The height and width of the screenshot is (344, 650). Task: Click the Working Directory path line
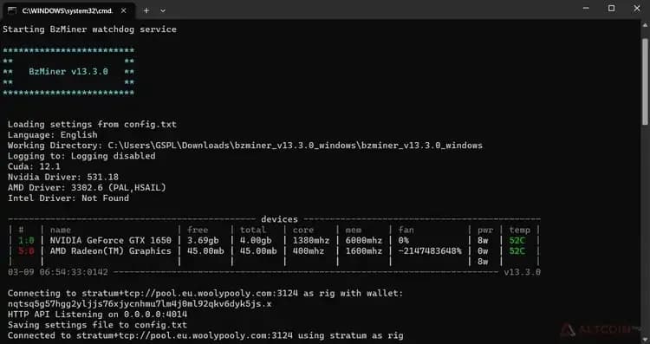click(x=245, y=146)
